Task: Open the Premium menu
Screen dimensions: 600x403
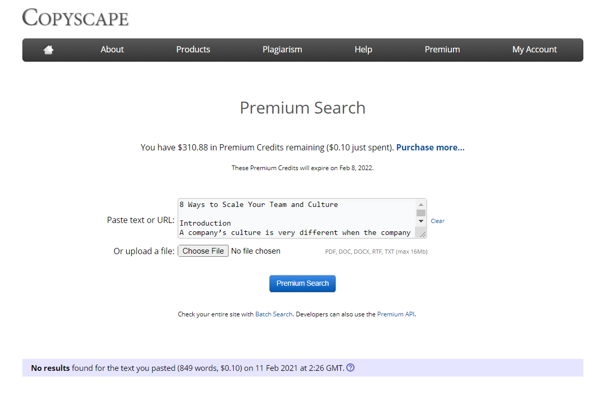Action: [x=442, y=50]
